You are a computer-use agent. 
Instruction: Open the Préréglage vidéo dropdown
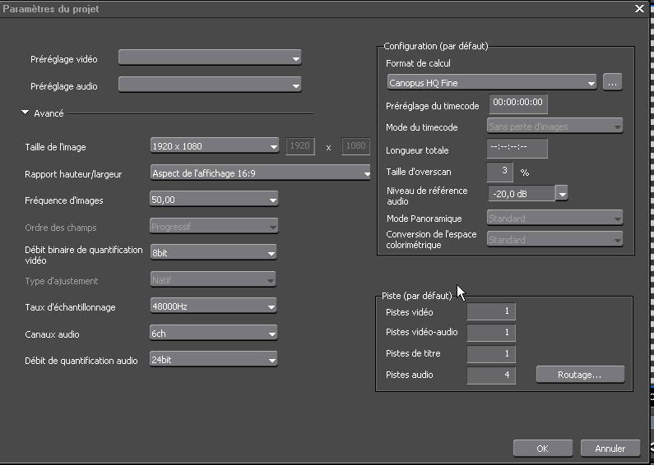click(210, 58)
